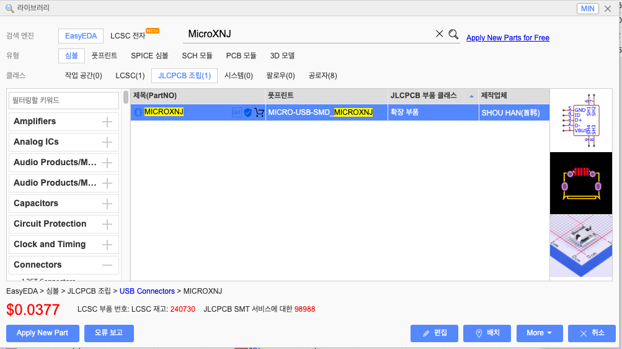Sort by the JLCPCB 부품 클래스 column header

click(x=433, y=96)
